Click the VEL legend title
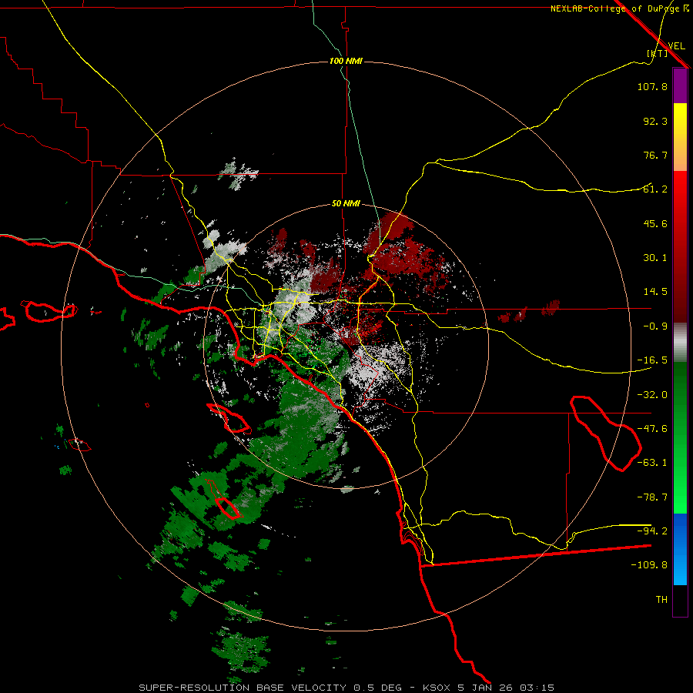 click(x=676, y=45)
